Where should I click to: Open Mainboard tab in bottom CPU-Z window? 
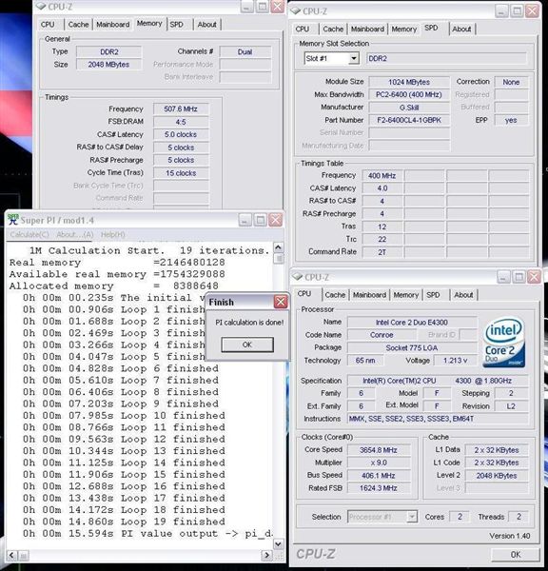[x=369, y=295]
